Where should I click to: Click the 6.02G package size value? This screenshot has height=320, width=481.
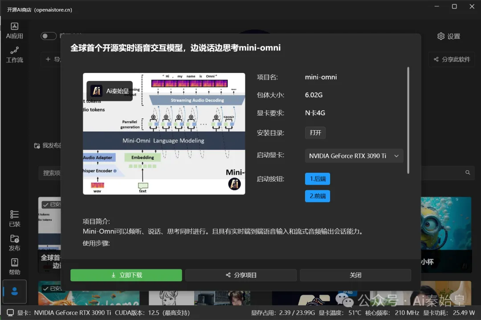(x=314, y=95)
